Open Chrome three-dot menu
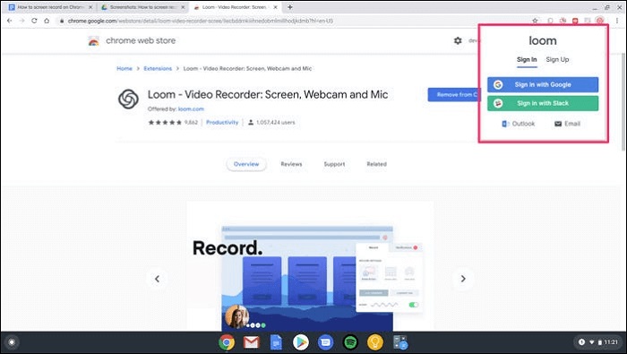 pyautogui.click(x=617, y=21)
